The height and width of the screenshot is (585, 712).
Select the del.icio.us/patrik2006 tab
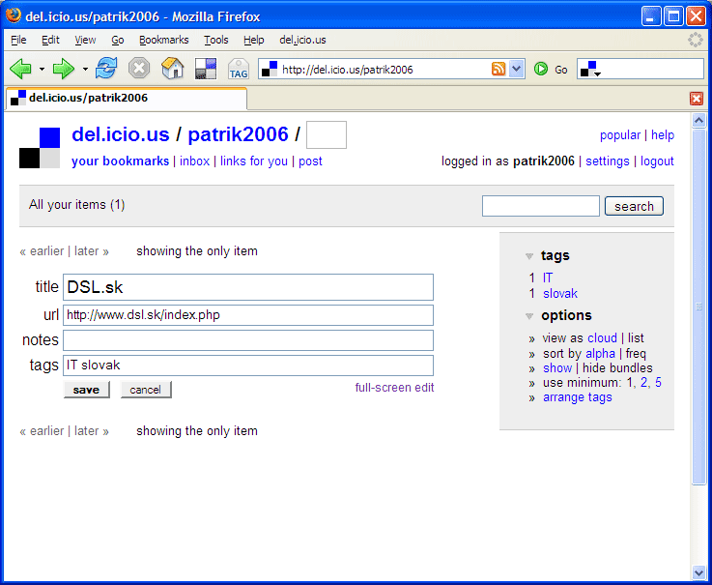[x=127, y=99]
